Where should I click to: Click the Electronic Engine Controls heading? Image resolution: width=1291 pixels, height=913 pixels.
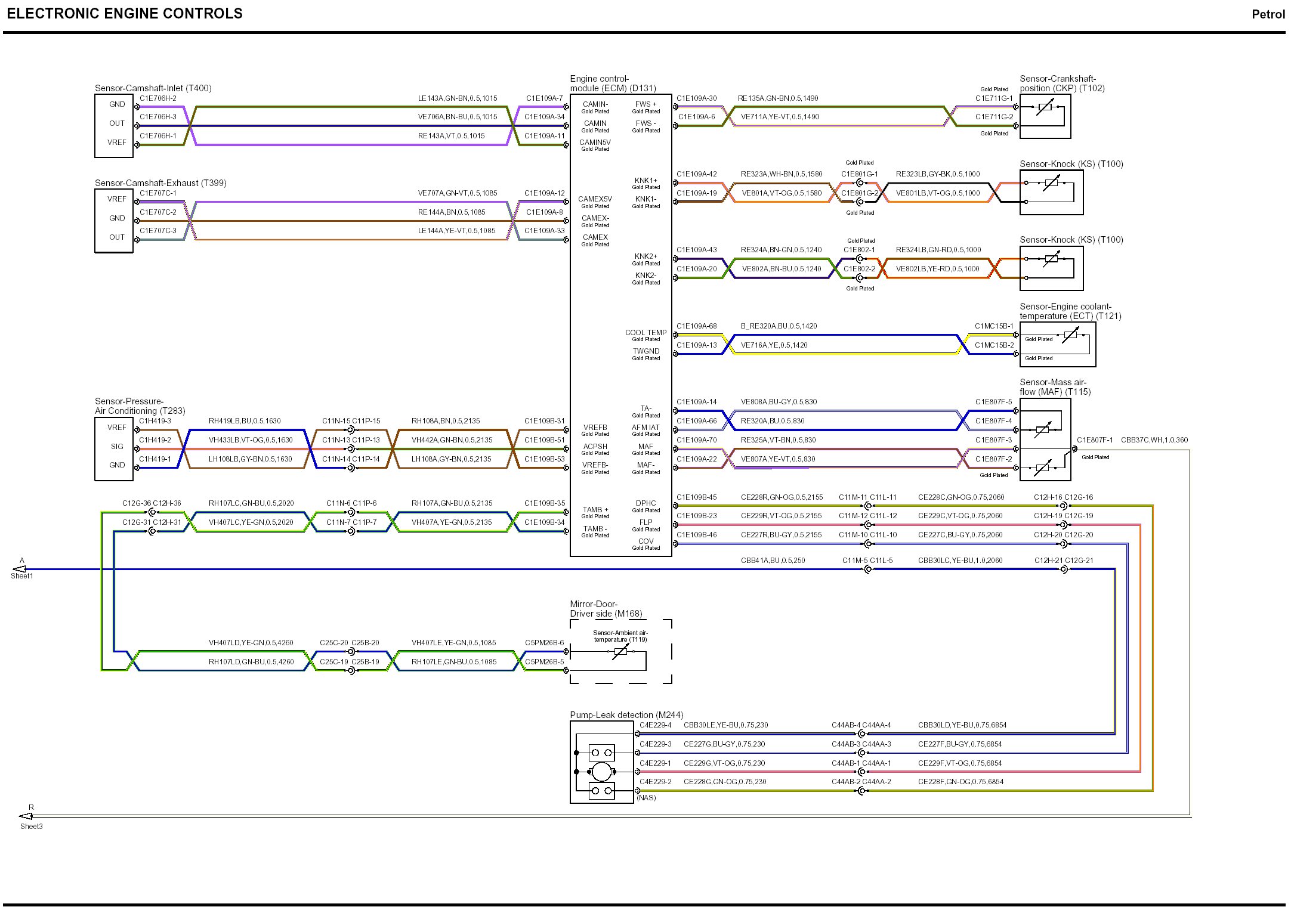(x=125, y=14)
